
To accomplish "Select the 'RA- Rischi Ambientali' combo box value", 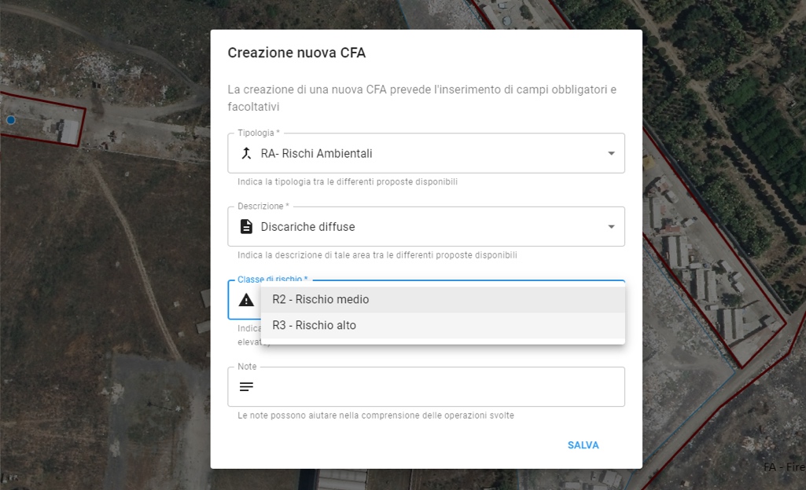I will pos(316,154).
